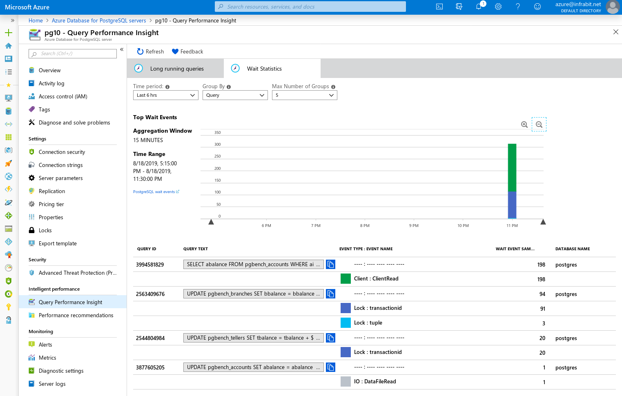Open Server logs
622x396 pixels.
click(52, 384)
